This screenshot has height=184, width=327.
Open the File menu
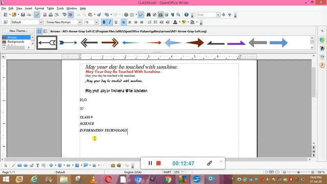[x=4, y=8]
